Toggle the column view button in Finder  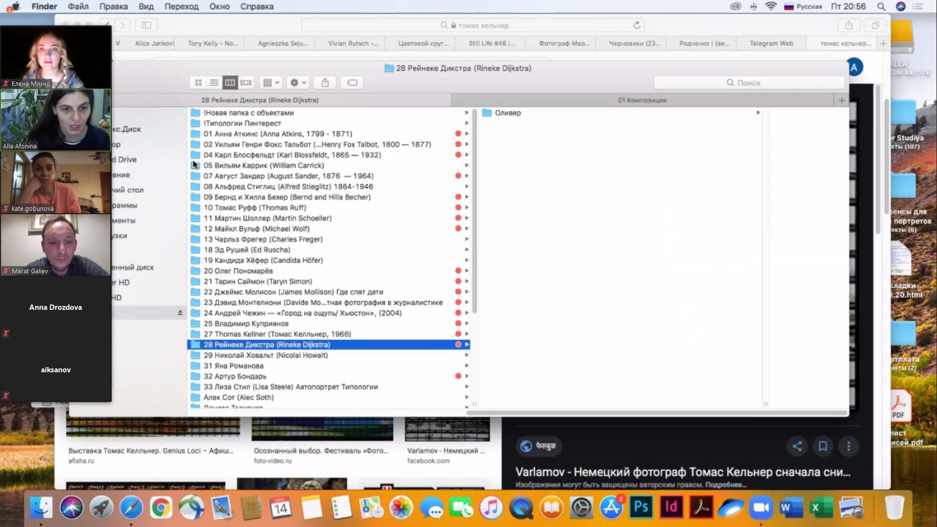(x=230, y=83)
